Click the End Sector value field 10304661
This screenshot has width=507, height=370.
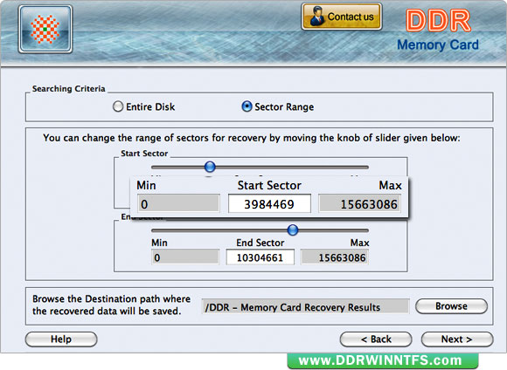tap(260, 257)
